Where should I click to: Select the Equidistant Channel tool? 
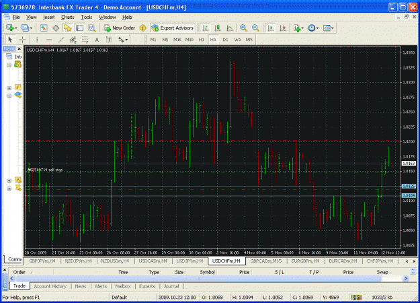(x=73, y=40)
